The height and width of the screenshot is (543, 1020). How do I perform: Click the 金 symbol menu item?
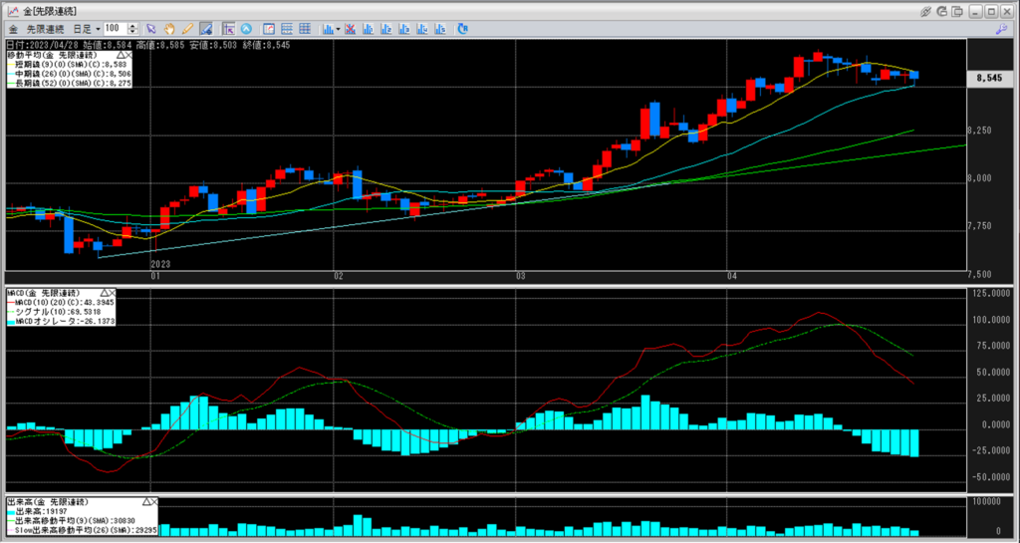point(12,29)
